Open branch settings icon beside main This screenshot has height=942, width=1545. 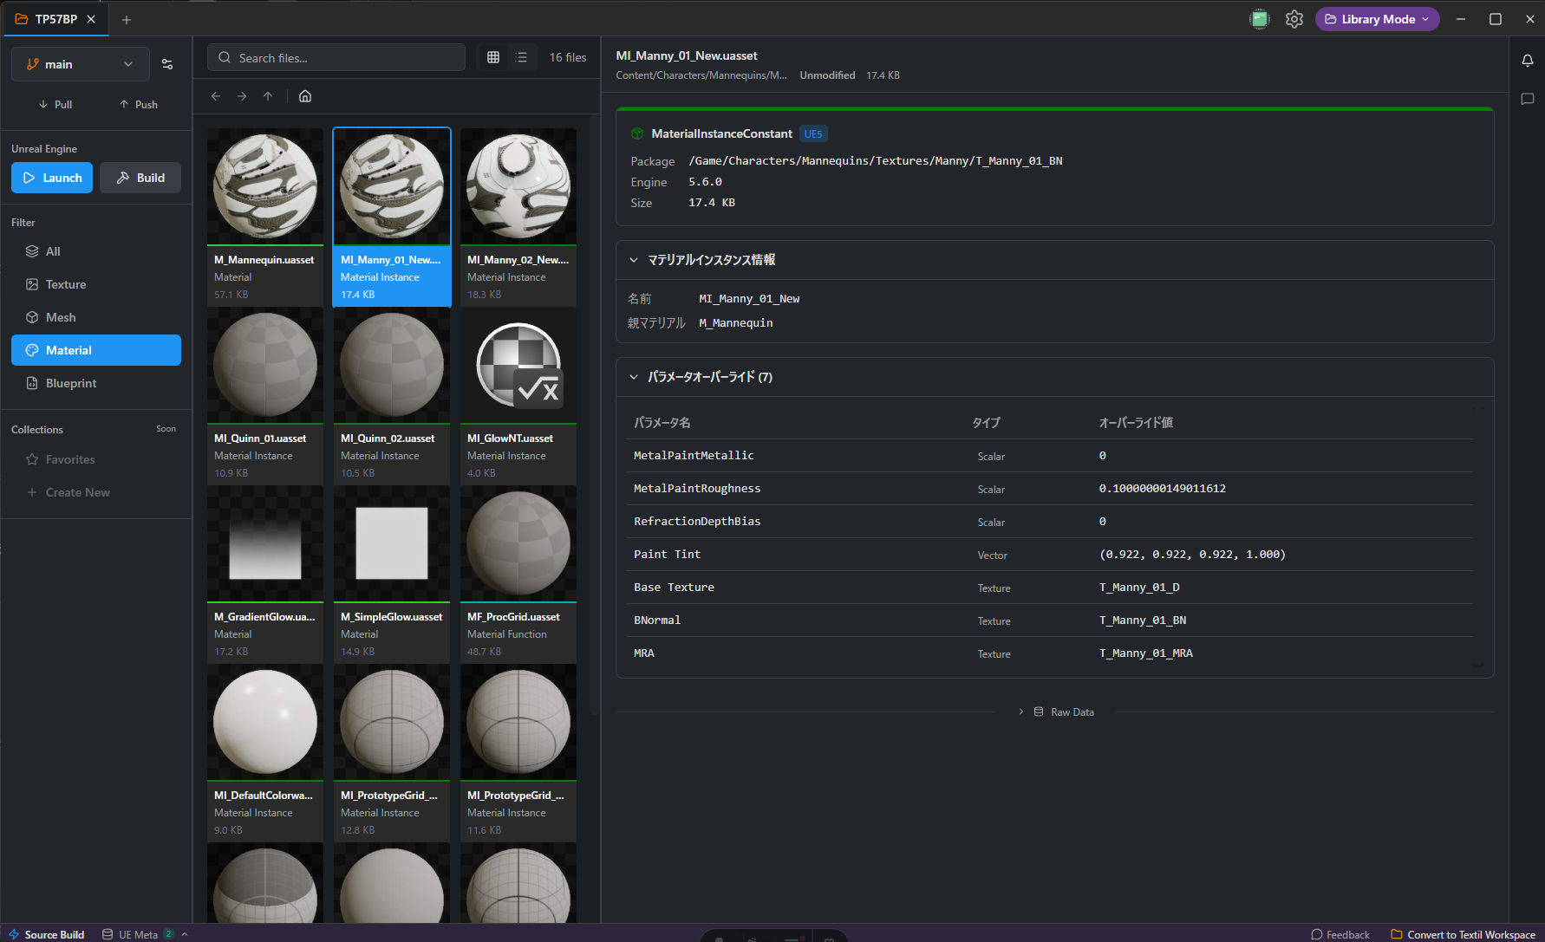point(167,64)
